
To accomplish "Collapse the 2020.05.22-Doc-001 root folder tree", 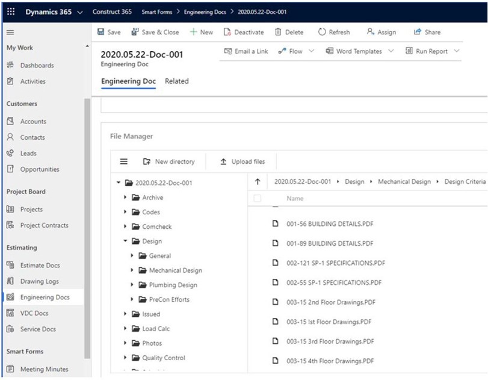I will pyautogui.click(x=119, y=182).
